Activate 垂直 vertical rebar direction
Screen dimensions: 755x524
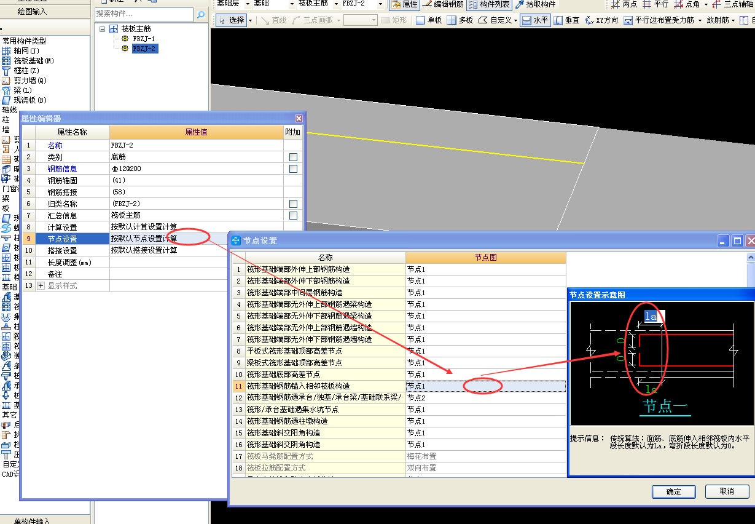point(566,20)
